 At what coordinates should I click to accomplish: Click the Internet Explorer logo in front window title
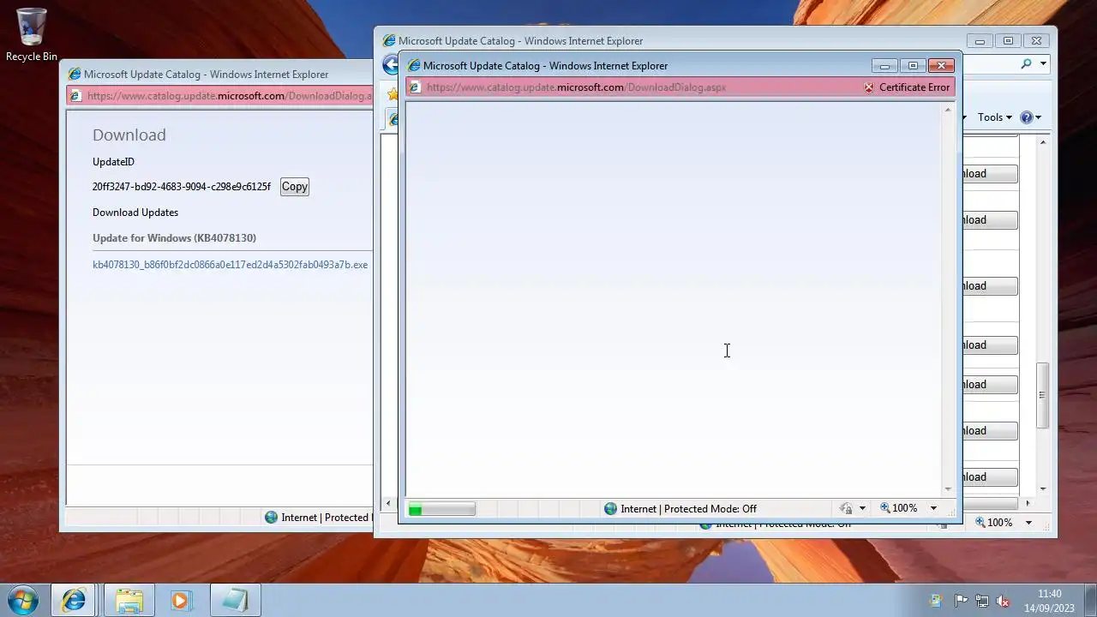pos(414,66)
